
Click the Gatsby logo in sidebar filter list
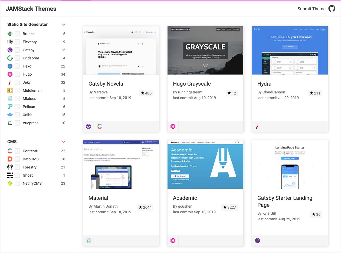point(10,50)
